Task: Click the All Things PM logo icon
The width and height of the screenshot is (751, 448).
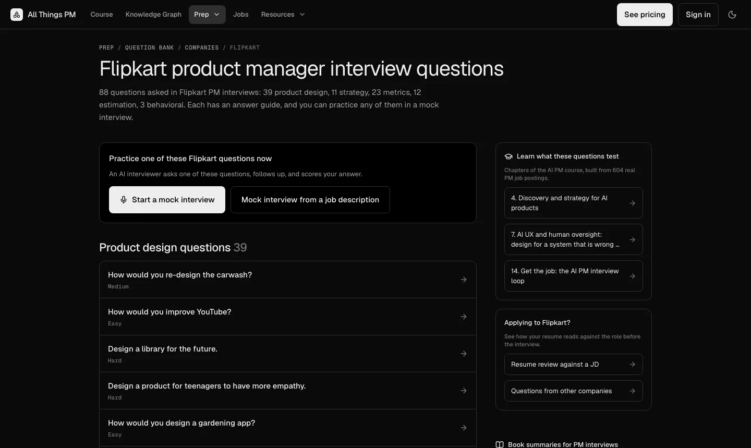Action: tap(17, 15)
